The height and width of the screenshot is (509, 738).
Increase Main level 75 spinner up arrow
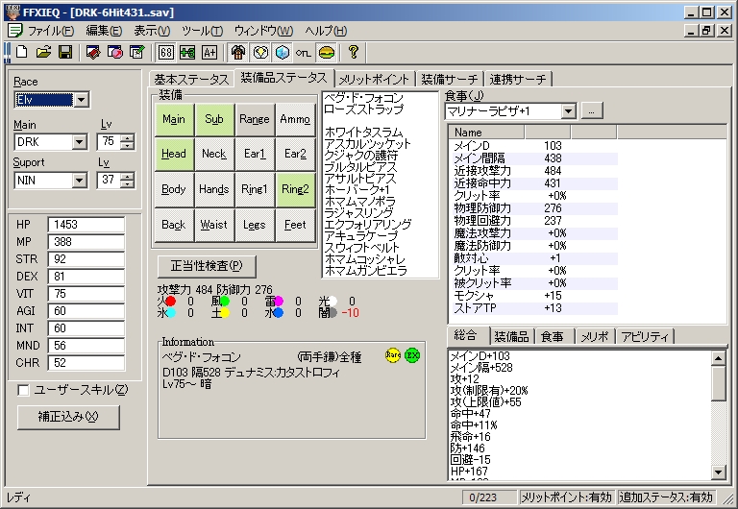[x=127, y=138]
